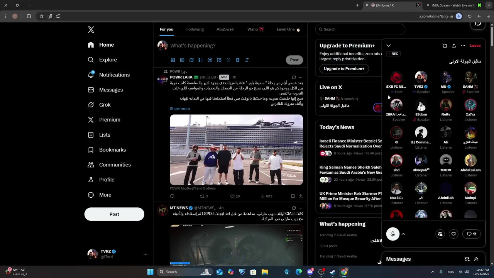494x278 pixels.
Task: Click the Communities icon in sidebar
Action: click(x=91, y=165)
